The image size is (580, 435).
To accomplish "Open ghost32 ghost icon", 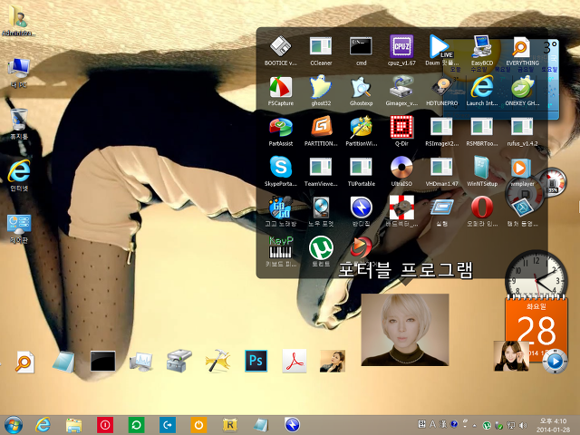I will 321,87.
